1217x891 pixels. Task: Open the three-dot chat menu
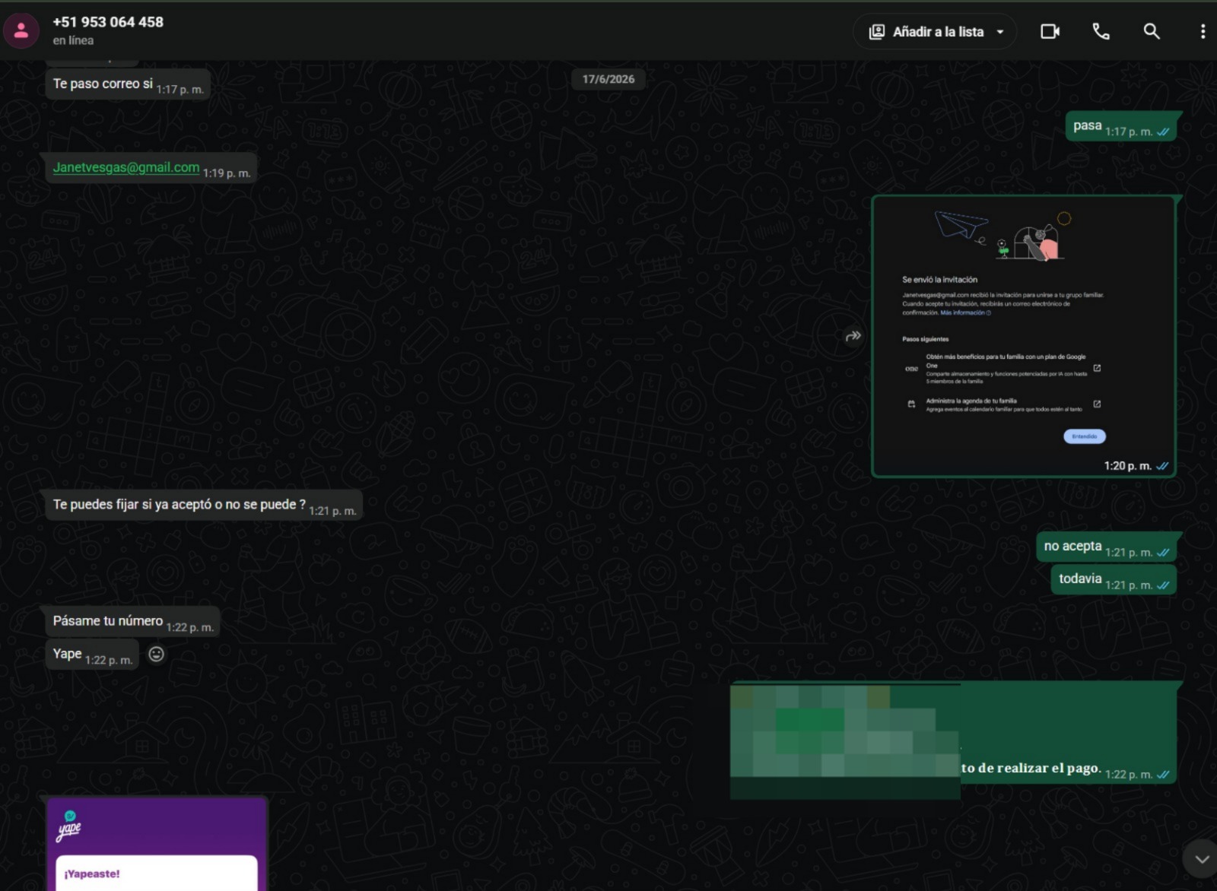pyautogui.click(x=1203, y=31)
